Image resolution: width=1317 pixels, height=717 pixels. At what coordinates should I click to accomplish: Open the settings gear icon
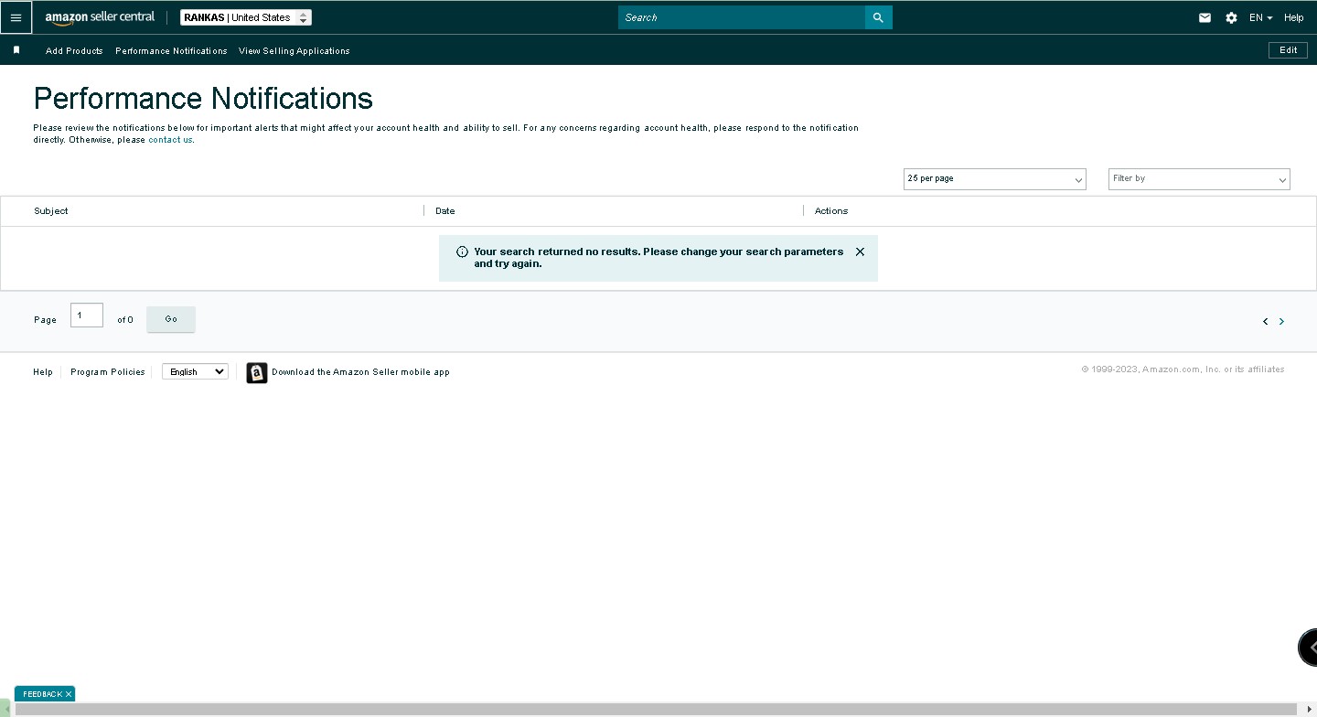coord(1232,17)
